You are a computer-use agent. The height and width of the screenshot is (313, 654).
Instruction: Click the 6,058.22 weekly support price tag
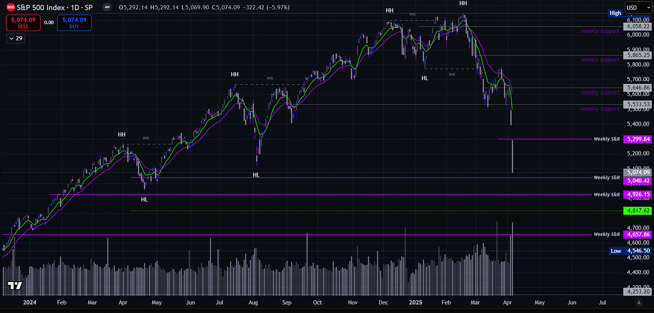[637, 26]
